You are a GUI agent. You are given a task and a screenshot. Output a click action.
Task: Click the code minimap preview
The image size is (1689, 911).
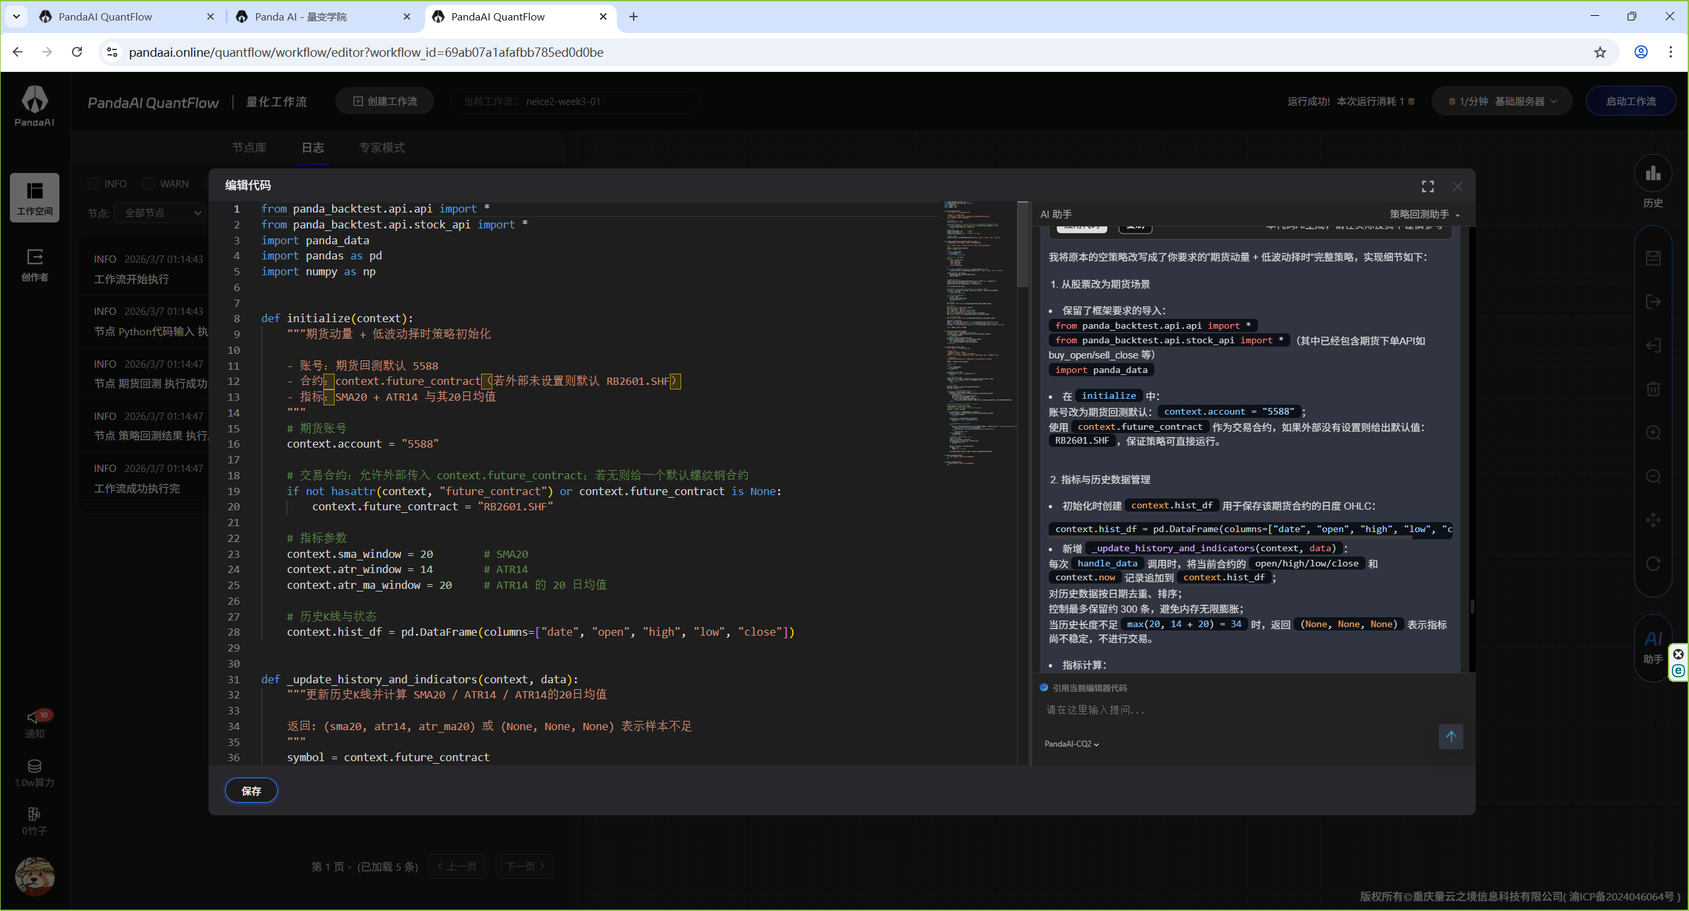coord(979,333)
